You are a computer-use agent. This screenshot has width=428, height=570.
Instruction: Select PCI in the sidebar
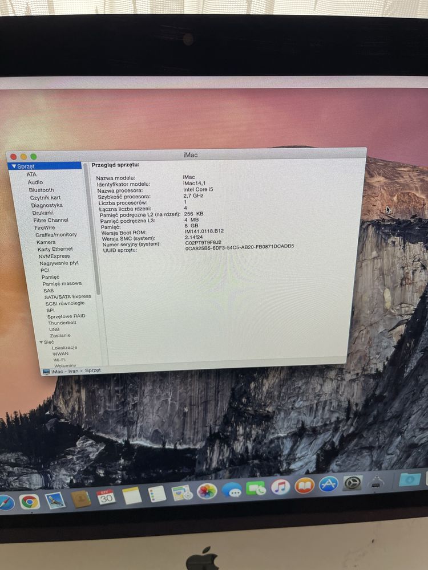pyautogui.click(x=45, y=270)
